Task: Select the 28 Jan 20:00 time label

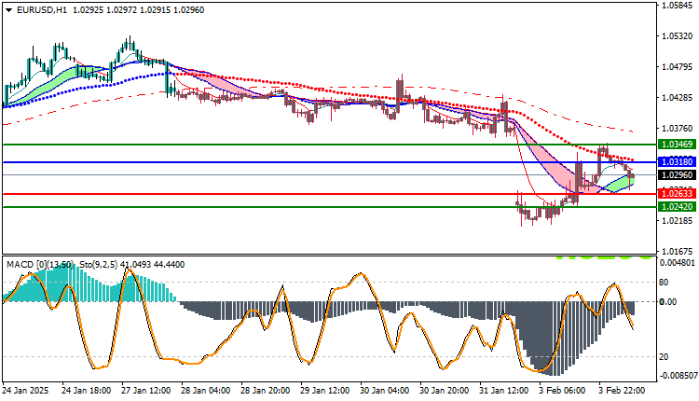Action: point(266,391)
